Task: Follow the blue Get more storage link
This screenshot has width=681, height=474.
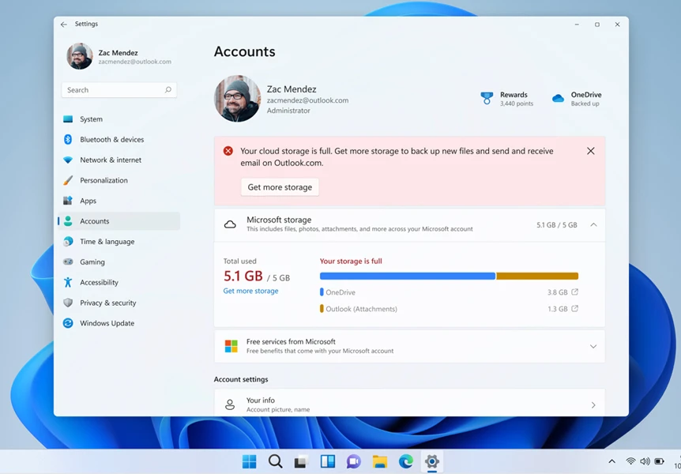Action: pos(250,291)
